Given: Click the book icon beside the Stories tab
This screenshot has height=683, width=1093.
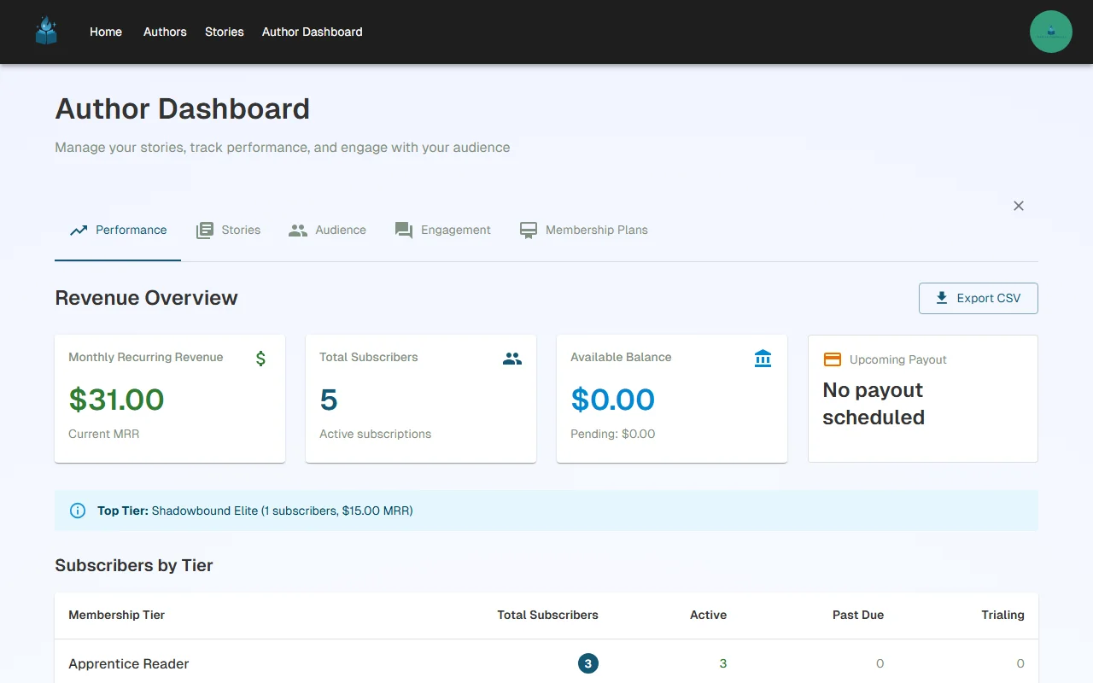Looking at the screenshot, I should [205, 230].
